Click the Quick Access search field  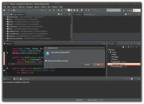pos(114,10)
